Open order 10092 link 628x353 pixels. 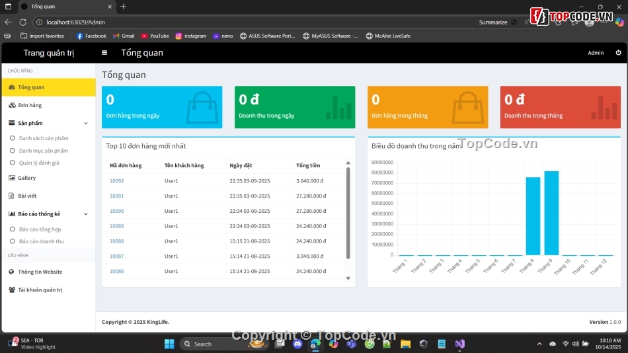point(116,180)
